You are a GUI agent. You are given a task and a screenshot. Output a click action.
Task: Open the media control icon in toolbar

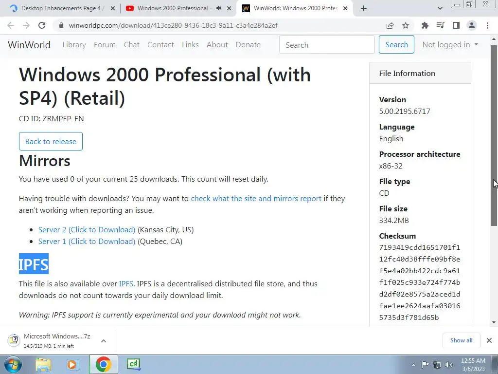440,25
